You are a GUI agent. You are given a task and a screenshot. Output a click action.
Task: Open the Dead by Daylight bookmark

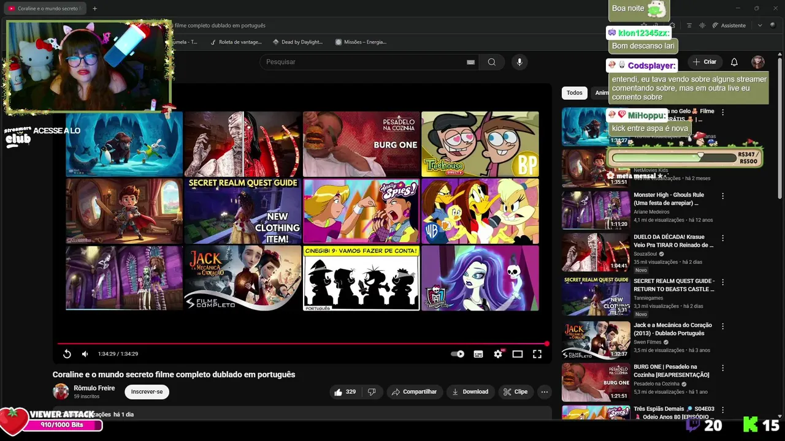pos(298,42)
